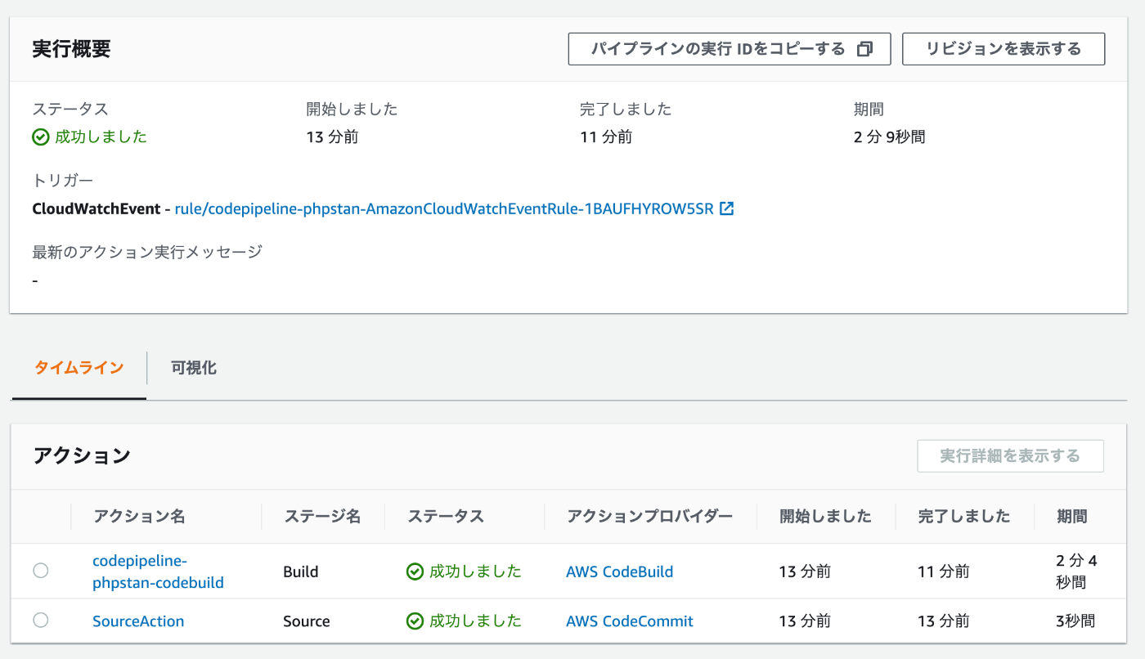Click the アクション名 column header

point(139,517)
